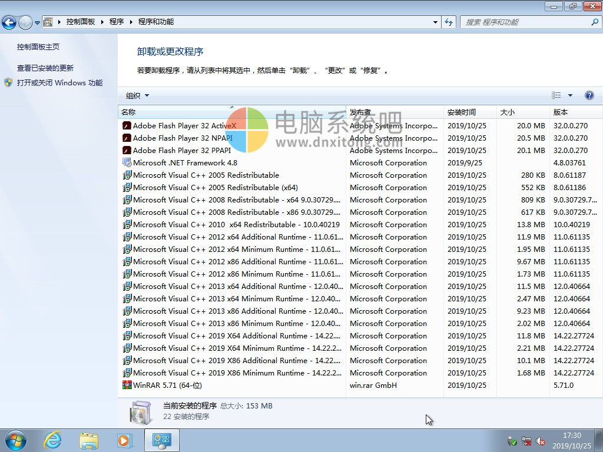The width and height of the screenshot is (603, 452).
Task: Sort by the 发布者 column header
Action: (395, 112)
